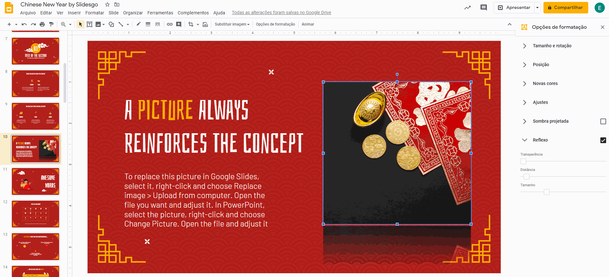The width and height of the screenshot is (609, 277).
Task: Click Opções de formatação in the toolbar
Action: tap(275, 24)
